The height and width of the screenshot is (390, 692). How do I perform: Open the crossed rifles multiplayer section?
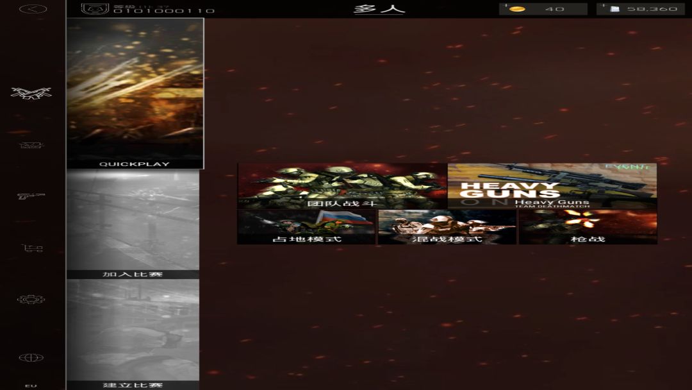click(x=31, y=93)
